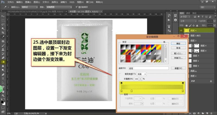
Task: Select the left black opacity stop
Action: (122, 83)
